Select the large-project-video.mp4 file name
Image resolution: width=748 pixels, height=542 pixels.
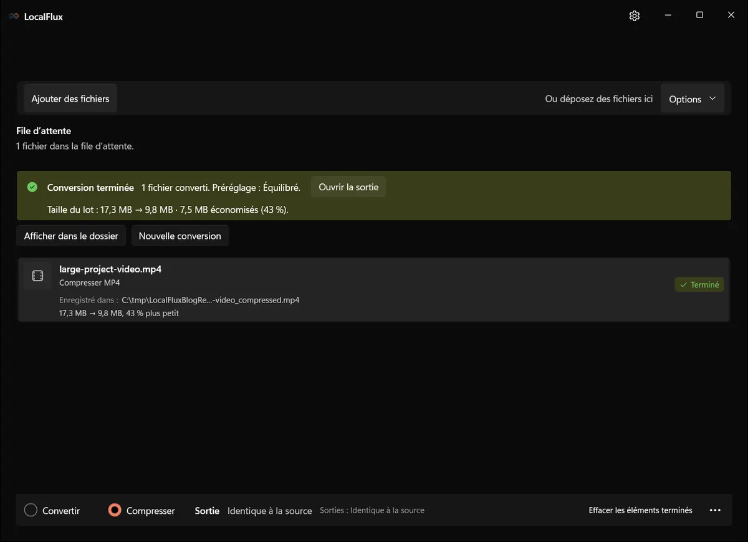[110, 269]
